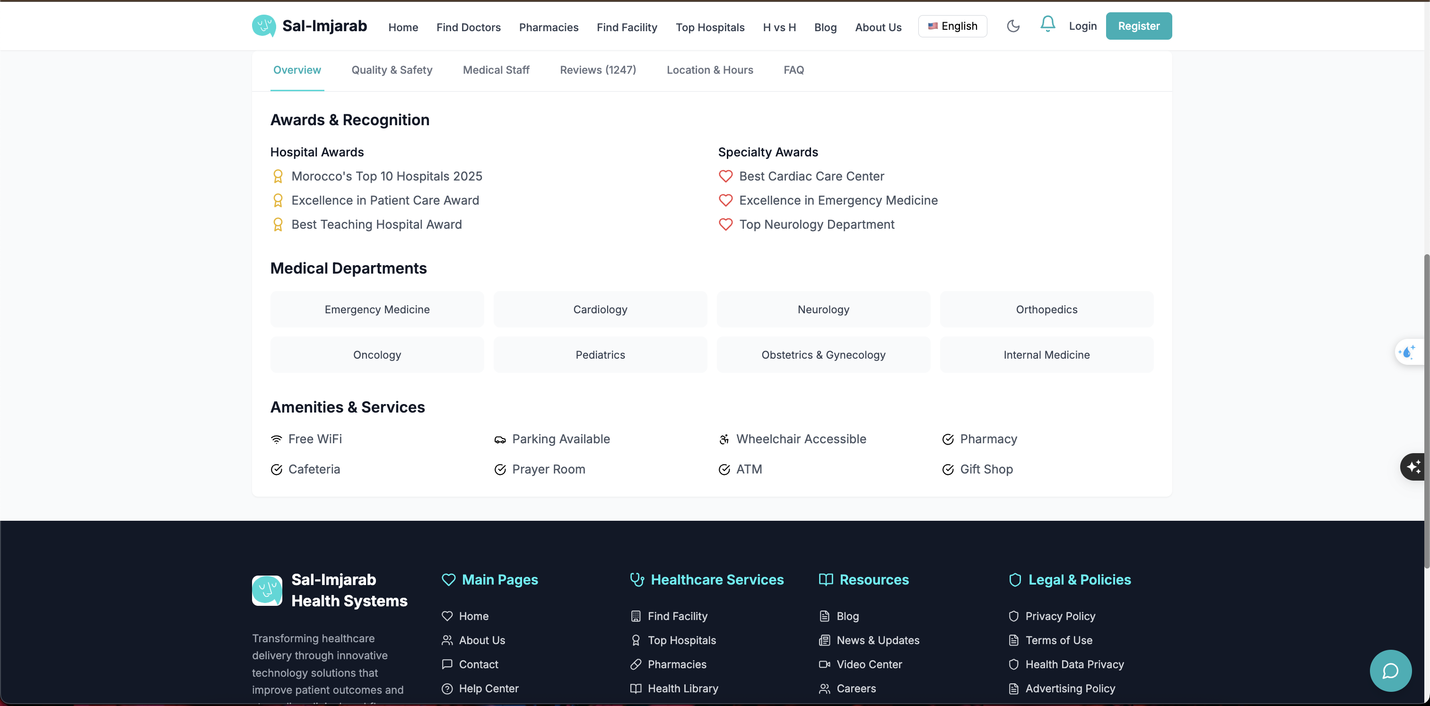The image size is (1430, 706).
Task: Click the AI sparkle side widget
Action: [1413, 466]
